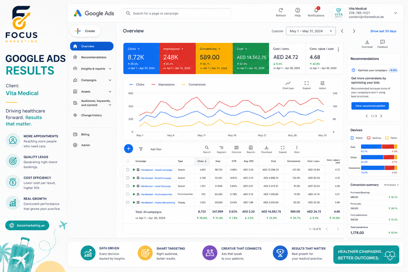Screen dimensions: 408x272
Task: Click Show last 30 days link
Action: click(x=383, y=31)
